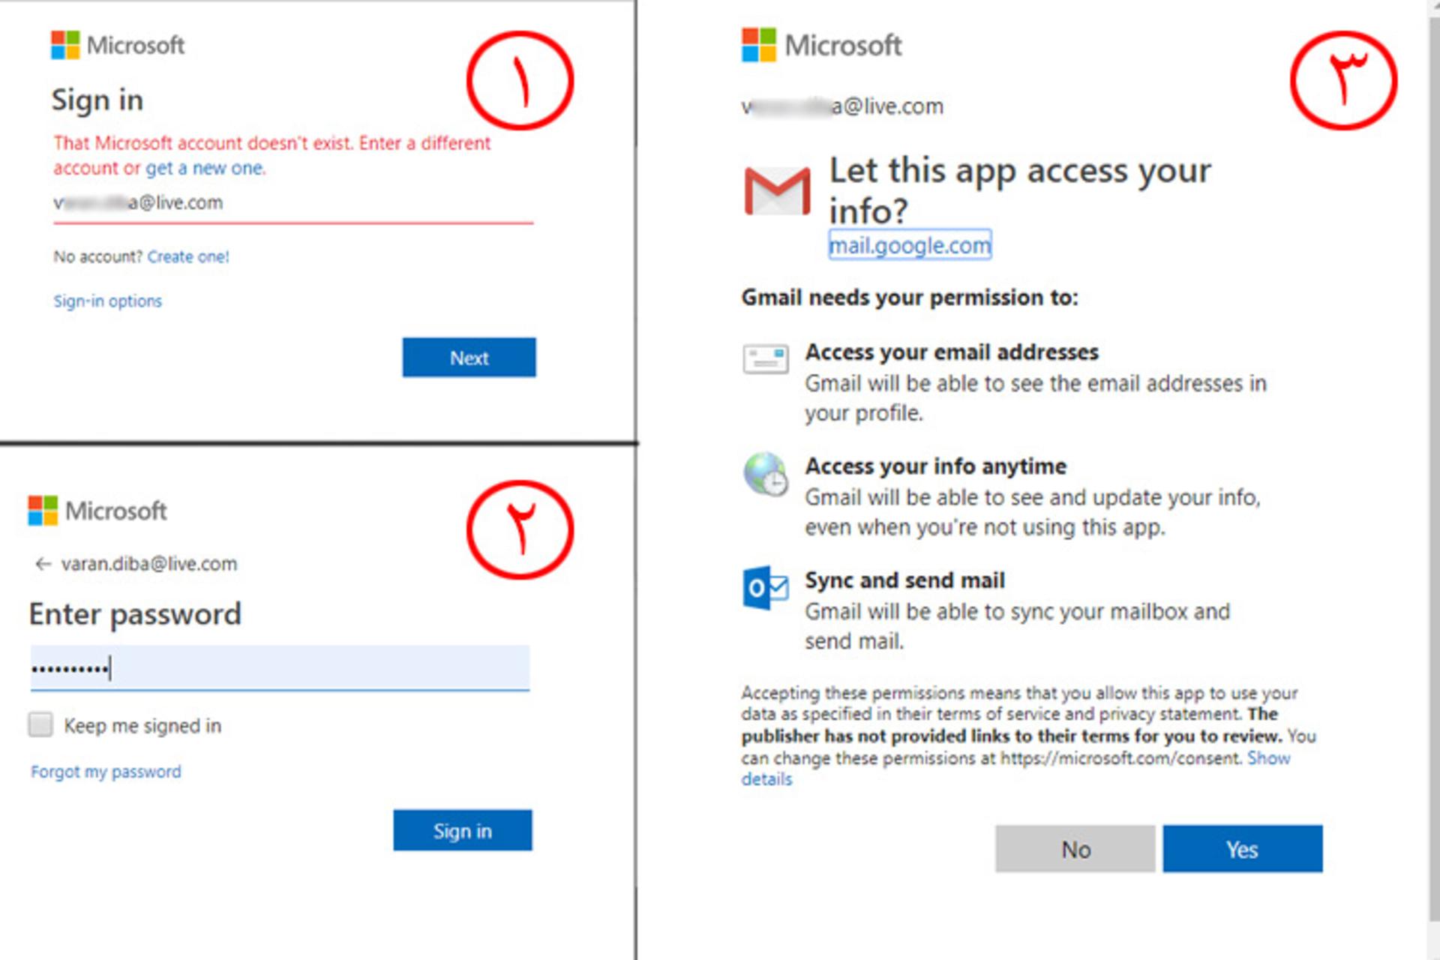Click the email addresses card icon
Viewport: 1440px width, 960px height.
[765, 358]
